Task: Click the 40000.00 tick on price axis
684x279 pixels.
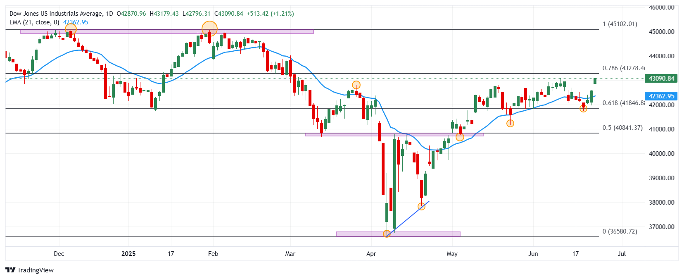Action: pos(662,154)
